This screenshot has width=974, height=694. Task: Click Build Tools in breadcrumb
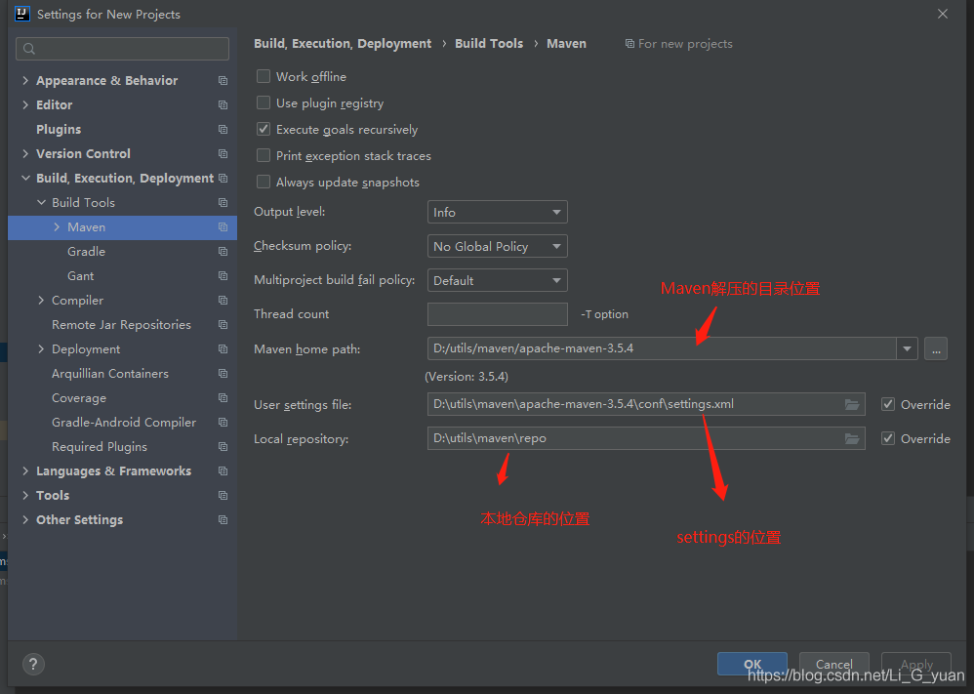tap(489, 44)
